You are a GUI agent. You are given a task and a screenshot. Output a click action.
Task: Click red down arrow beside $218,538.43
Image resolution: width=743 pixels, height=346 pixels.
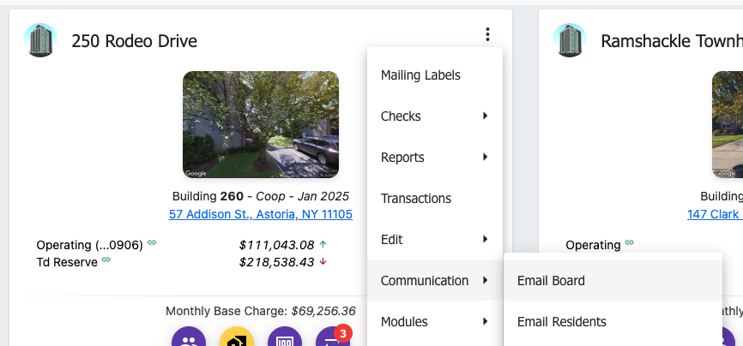323,262
